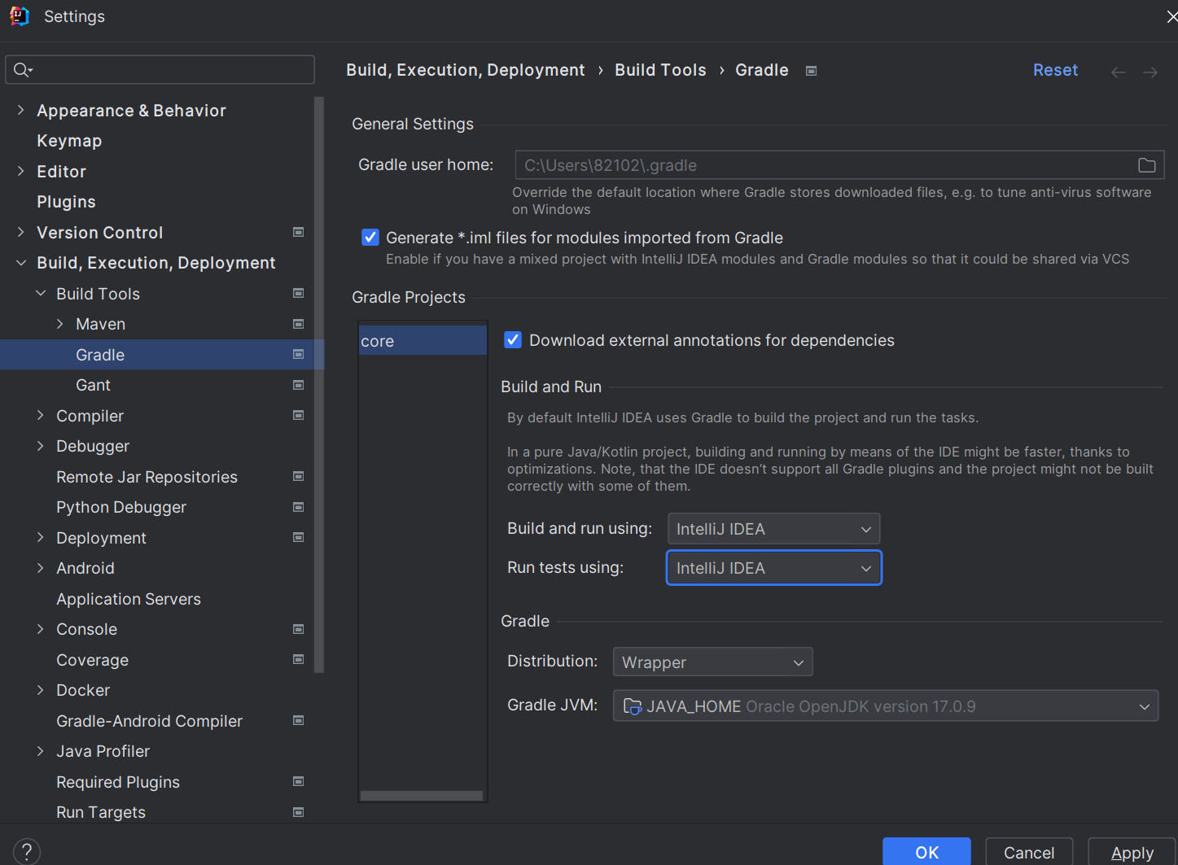
Task: Click Build, Execution, Deployment breadcrumb
Action: tap(466, 70)
